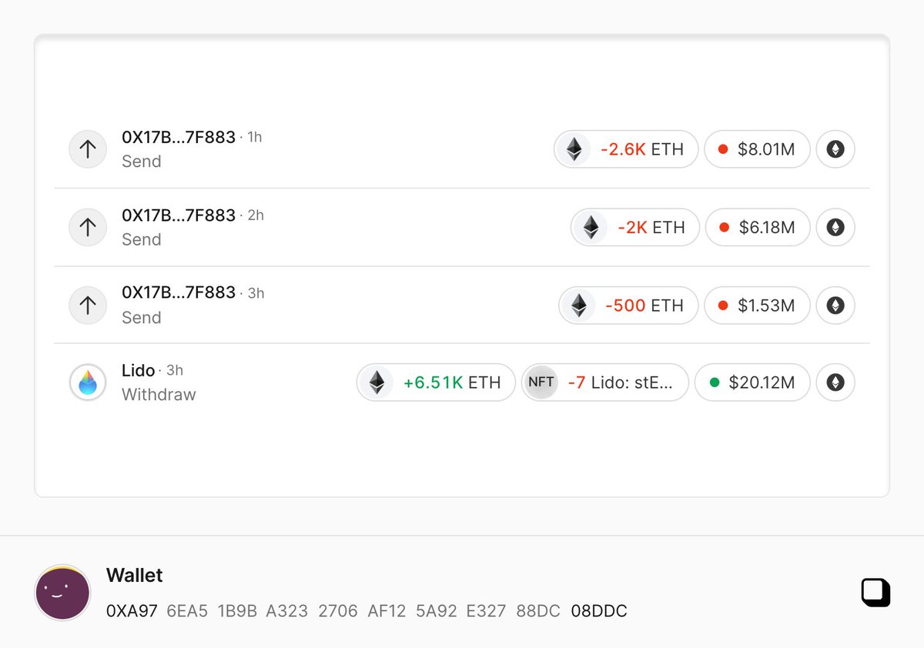Click the Send label in the 3h row
Viewport: 924px width, 648px height.
(x=142, y=318)
